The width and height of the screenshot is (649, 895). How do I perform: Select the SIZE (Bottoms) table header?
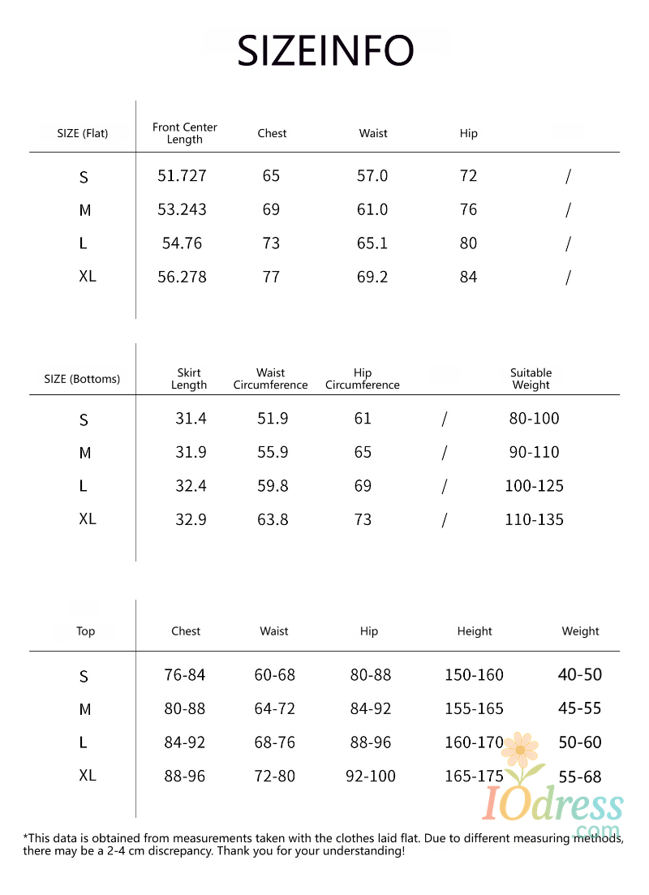tap(82, 379)
